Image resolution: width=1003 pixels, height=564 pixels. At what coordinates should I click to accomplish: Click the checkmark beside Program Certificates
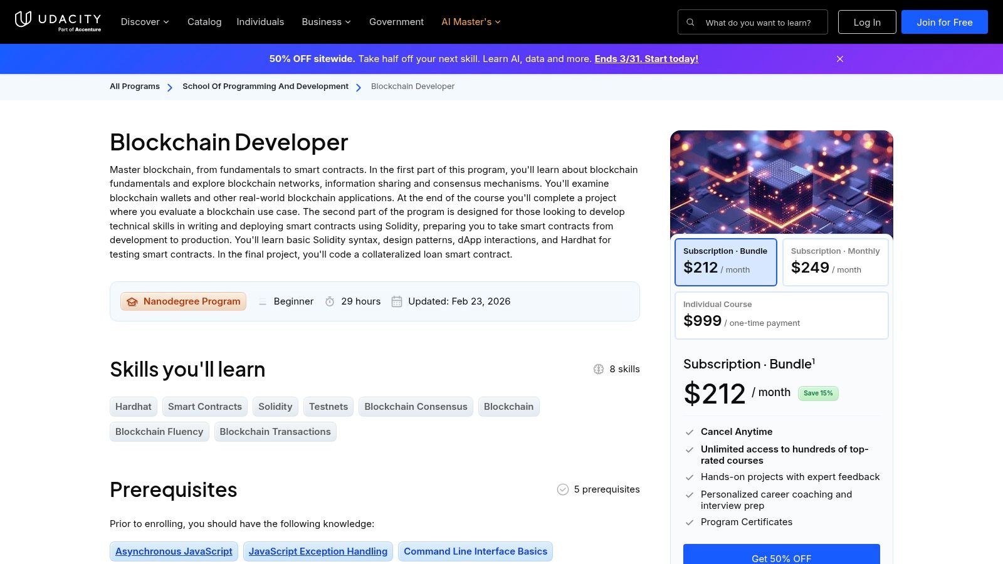[690, 522]
